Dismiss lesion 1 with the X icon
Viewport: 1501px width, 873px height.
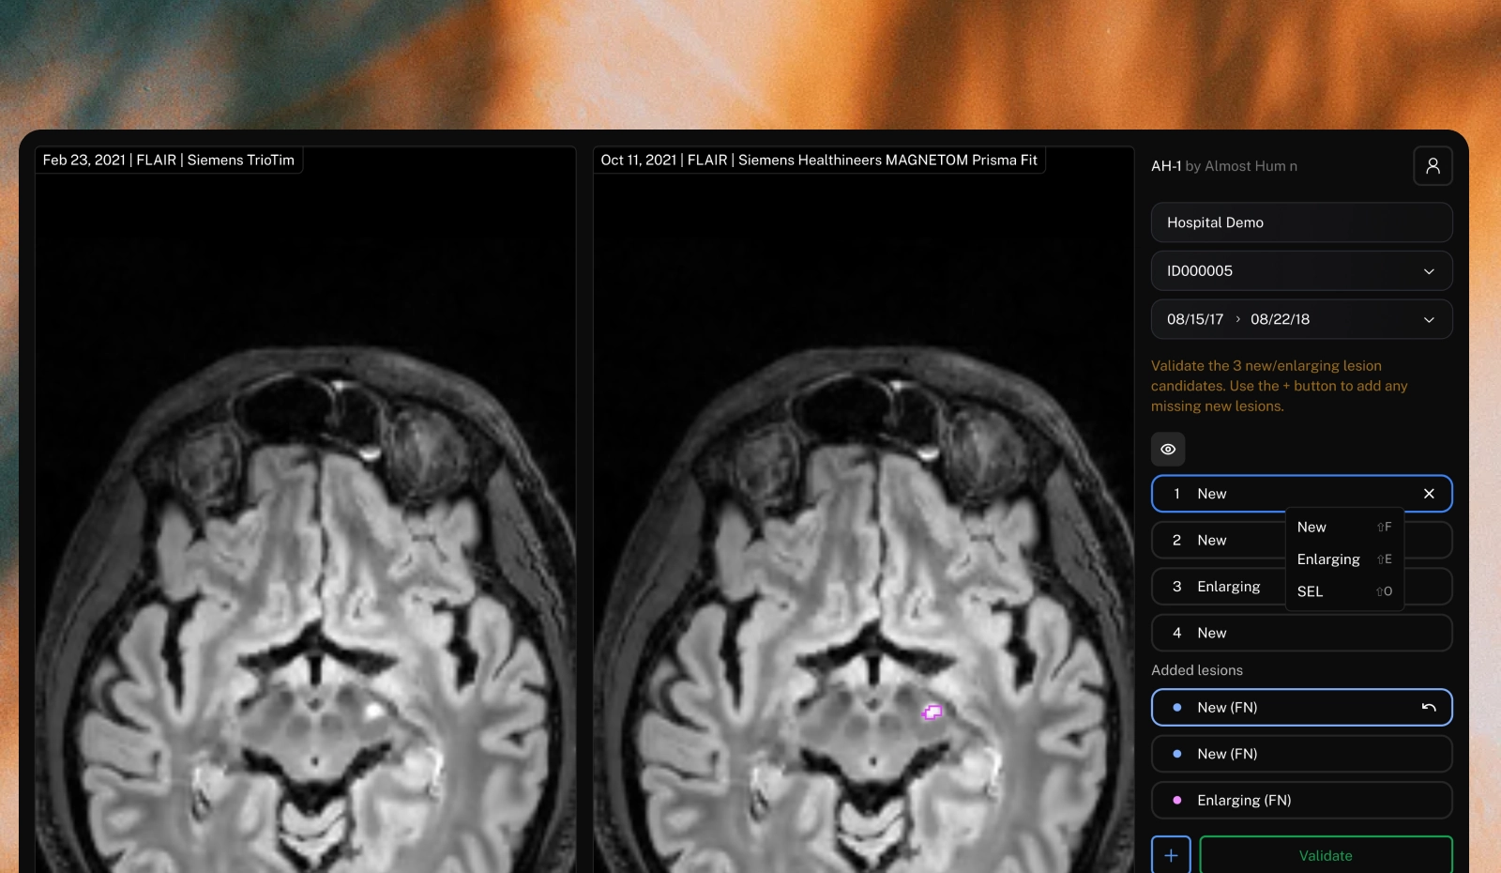1429,494
